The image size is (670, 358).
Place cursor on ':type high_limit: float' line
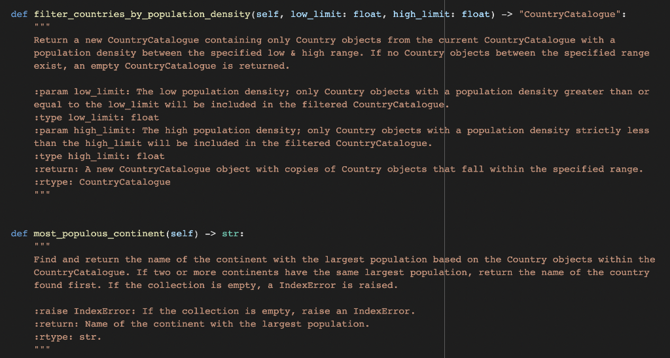coord(99,156)
